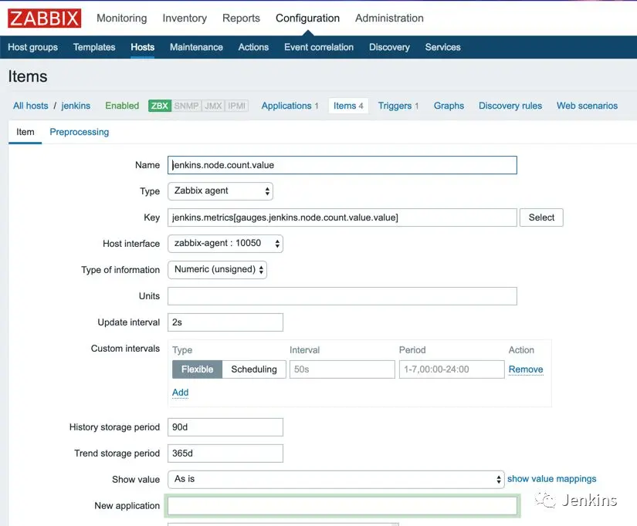The height and width of the screenshot is (526, 637).
Task: Click the ZABBIX logo
Action: click(x=44, y=19)
